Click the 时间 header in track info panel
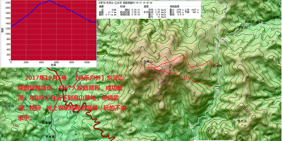282x141 pixels. pos(122,6)
